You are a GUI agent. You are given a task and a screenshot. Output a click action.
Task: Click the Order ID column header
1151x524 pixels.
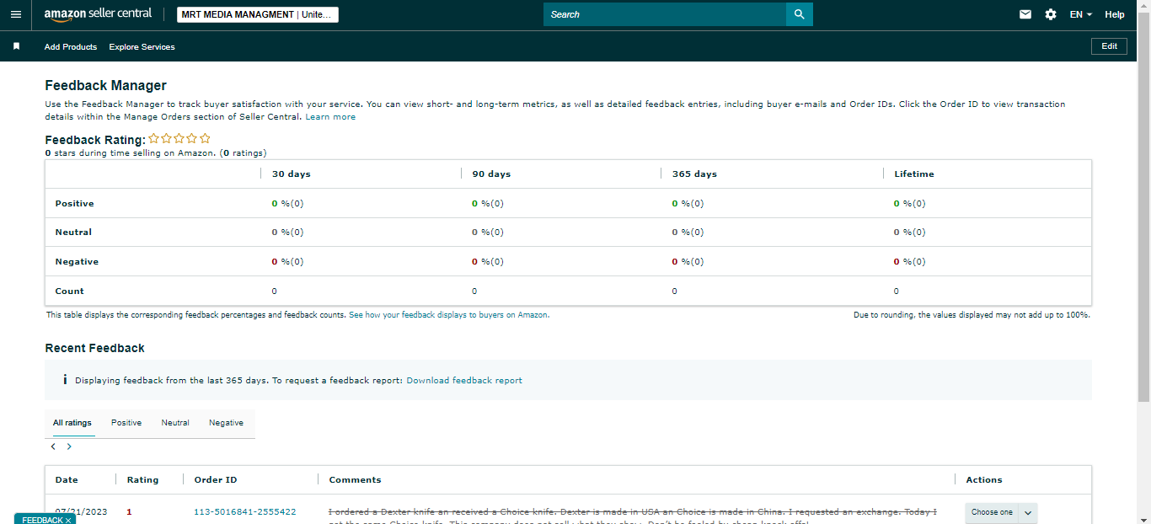216,479
